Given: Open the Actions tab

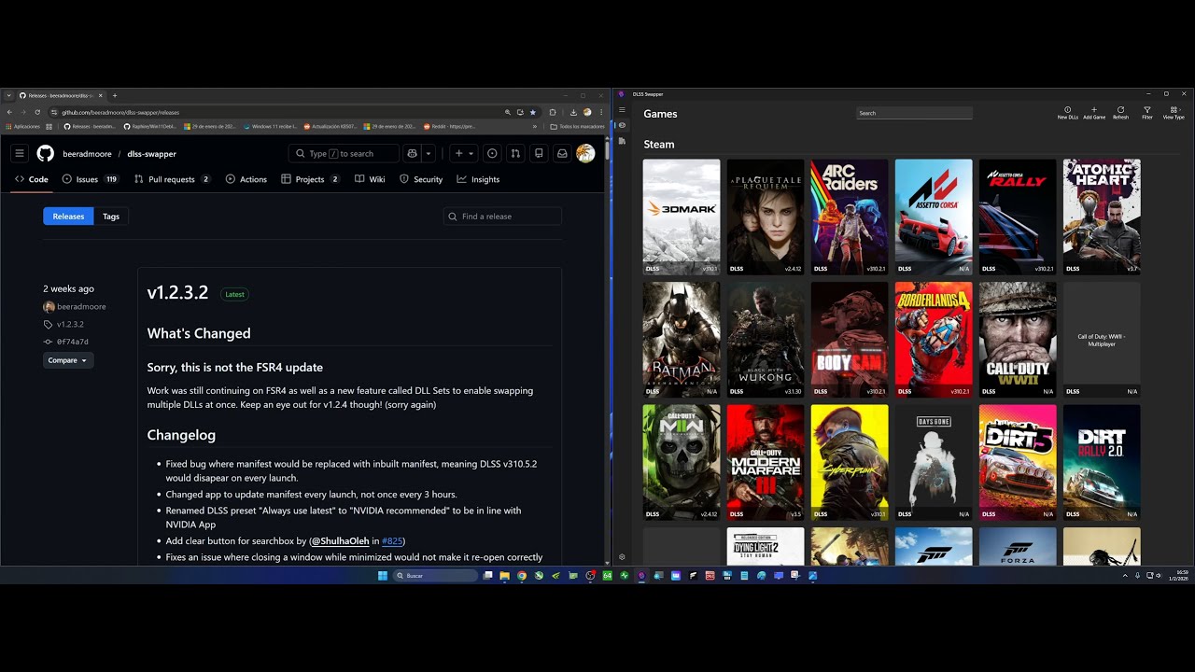Looking at the screenshot, I should tap(246, 179).
